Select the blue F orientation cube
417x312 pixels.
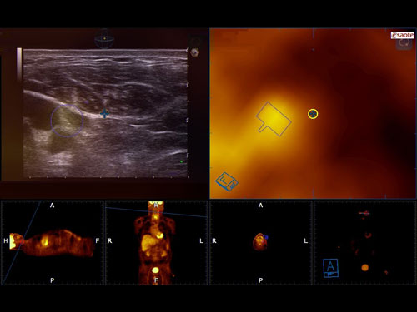227,181
